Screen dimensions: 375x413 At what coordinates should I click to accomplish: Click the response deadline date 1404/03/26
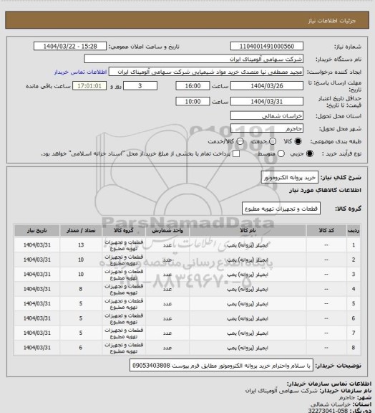(267, 86)
